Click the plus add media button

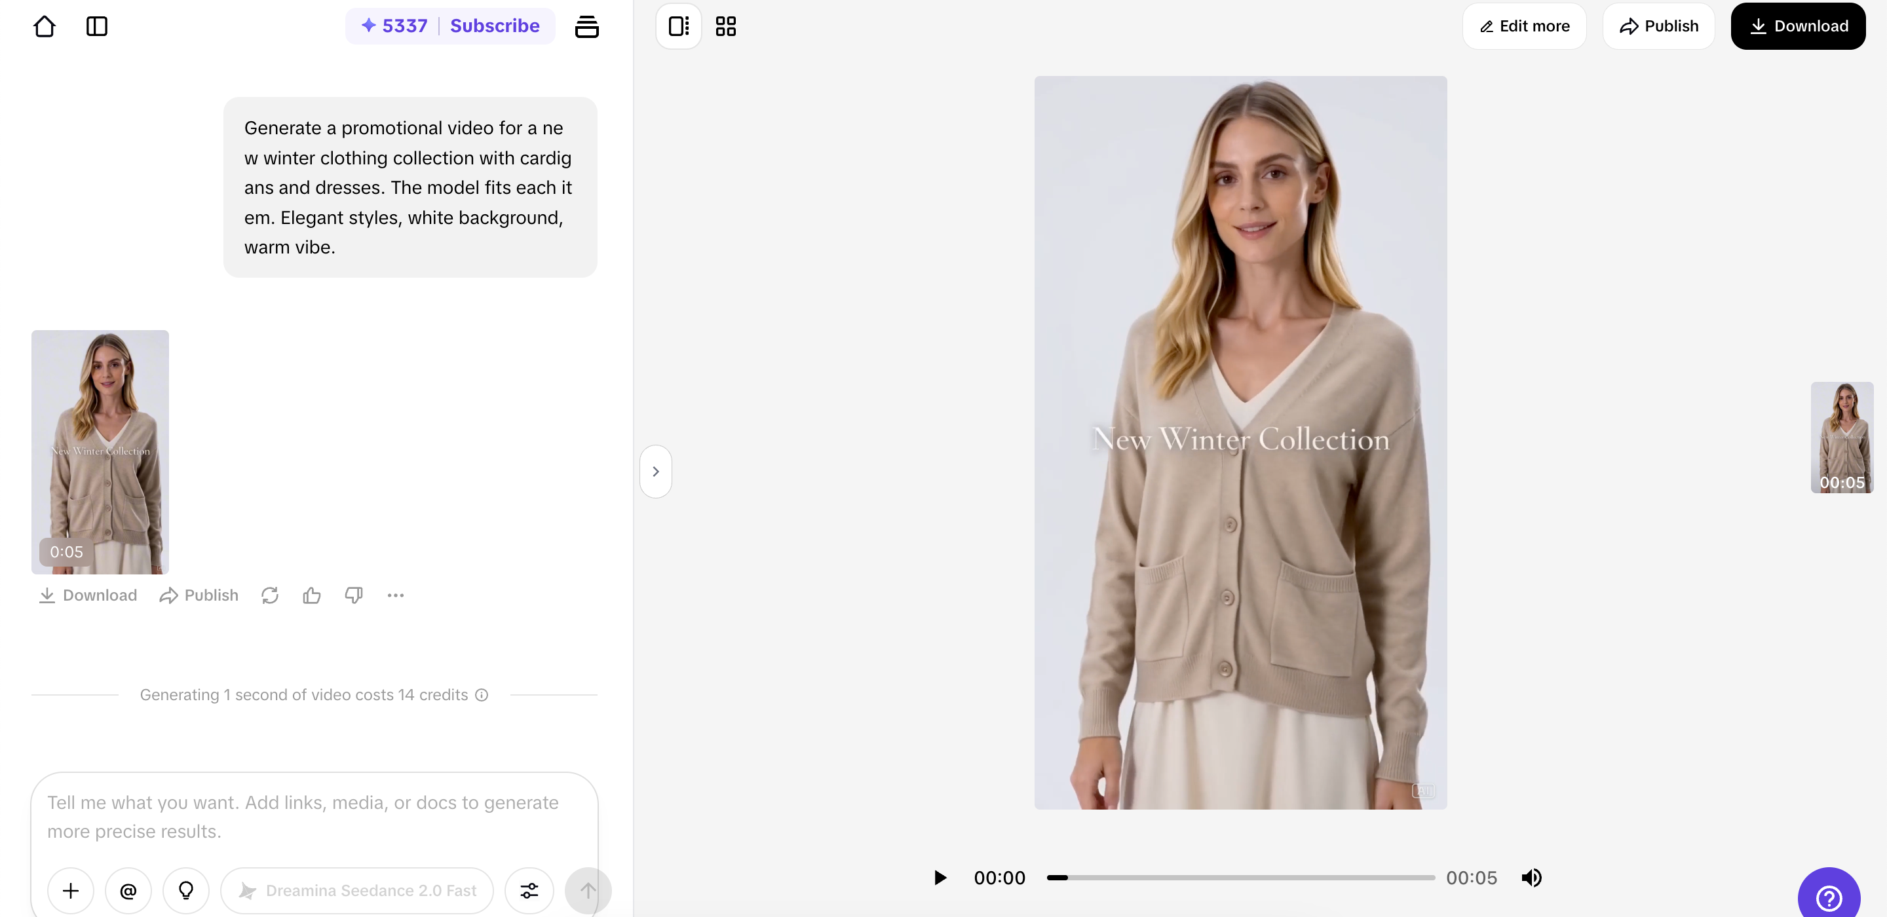[71, 891]
